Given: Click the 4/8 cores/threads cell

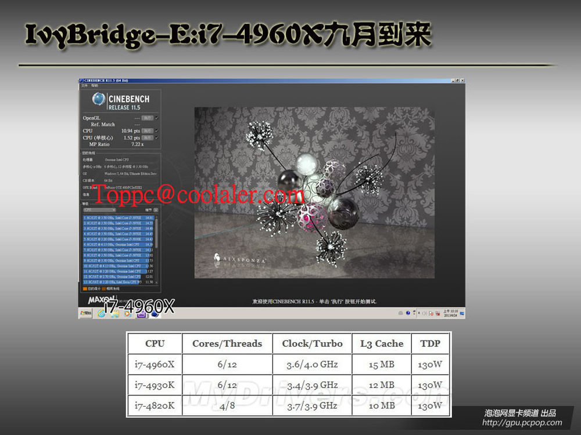Looking at the screenshot, I should pyautogui.click(x=227, y=405).
